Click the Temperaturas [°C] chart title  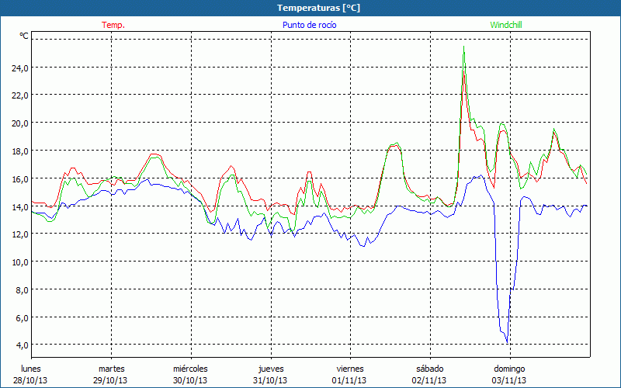tap(318, 8)
